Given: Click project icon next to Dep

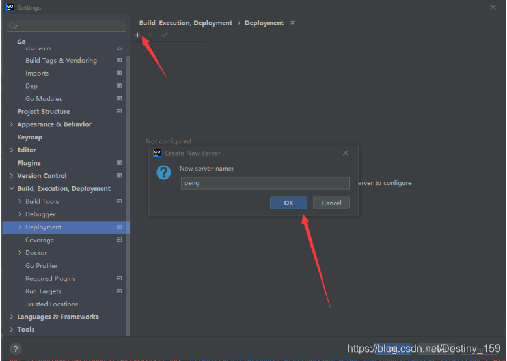Looking at the screenshot, I should (119, 86).
